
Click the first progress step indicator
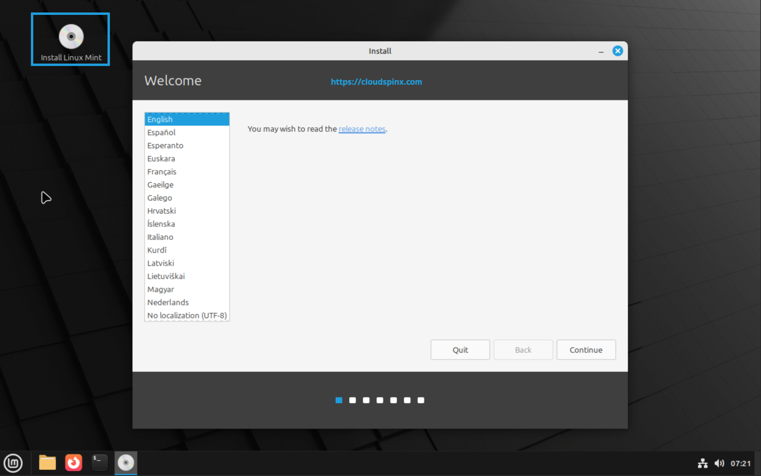pos(339,400)
